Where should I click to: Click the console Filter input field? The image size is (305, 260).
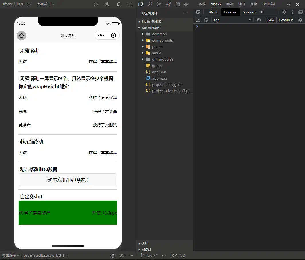[x=271, y=20]
